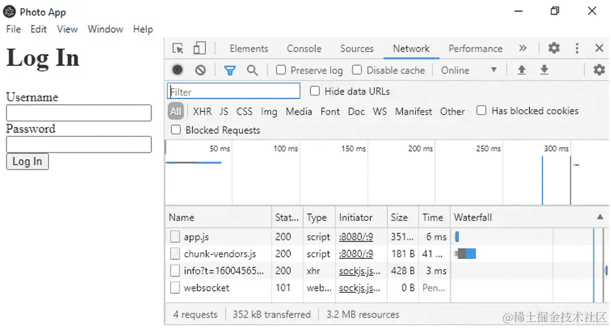Click the chunk-vendors.js file icon
This screenshot has height=328, width=611.
point(175,254)
